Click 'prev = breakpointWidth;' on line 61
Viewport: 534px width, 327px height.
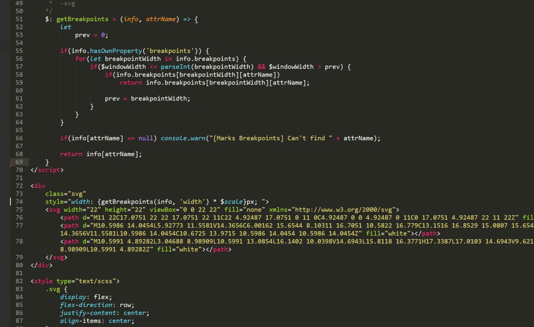point(148,98)
